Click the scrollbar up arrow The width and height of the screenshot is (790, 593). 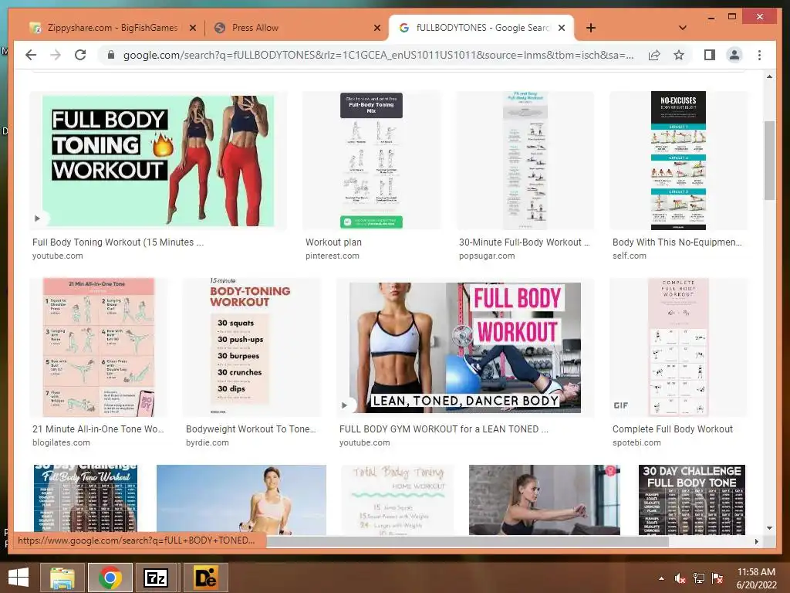[x=769, y=76]
